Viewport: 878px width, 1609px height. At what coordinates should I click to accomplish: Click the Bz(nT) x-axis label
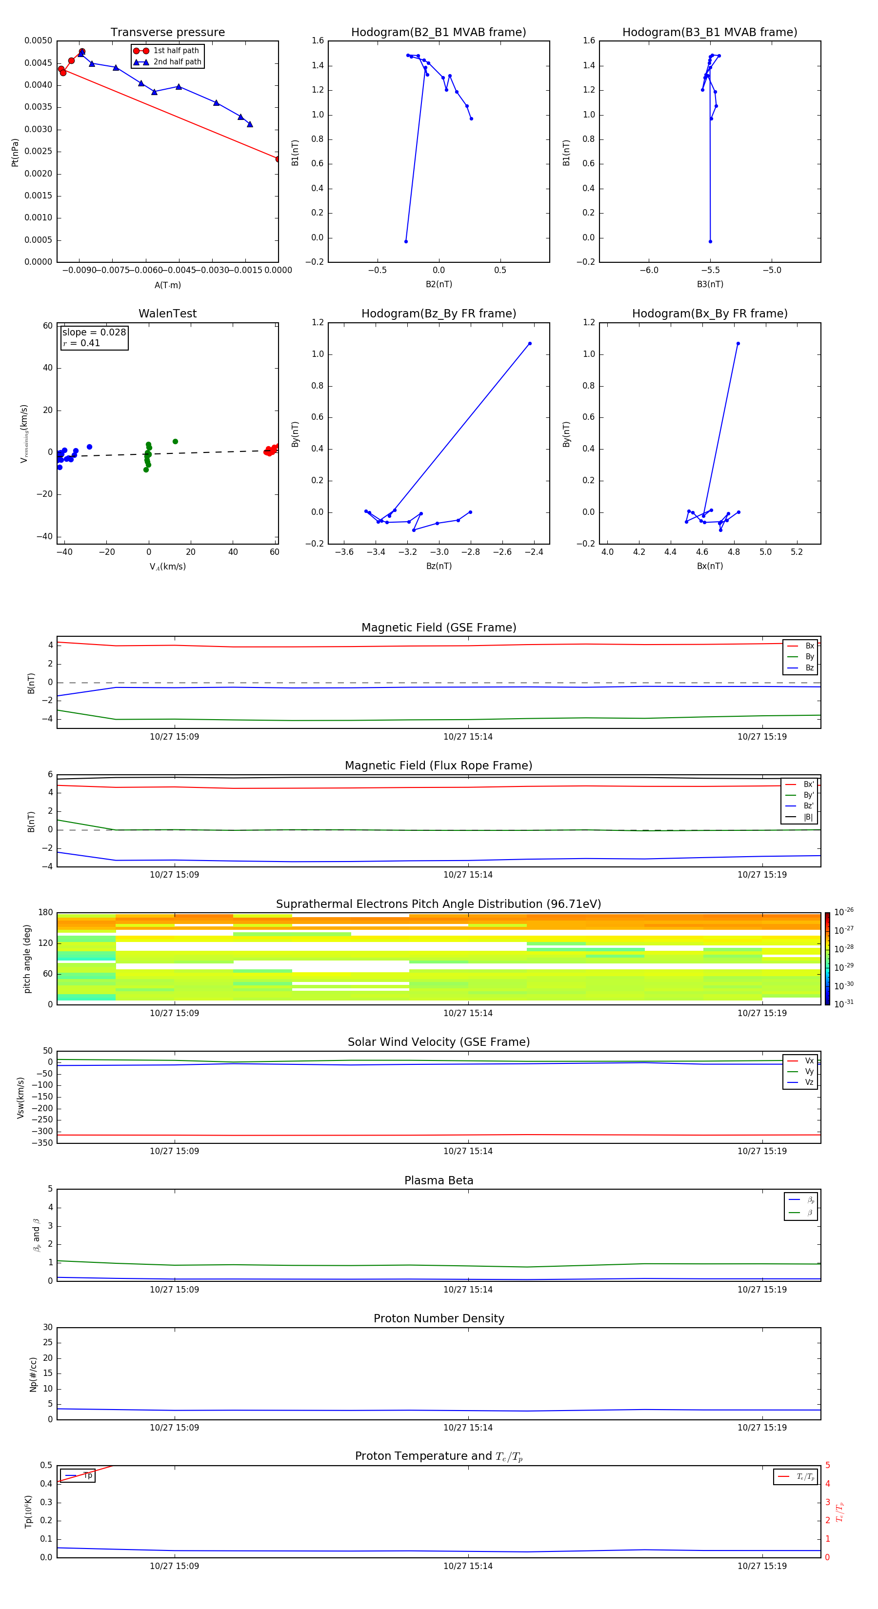pos(439,566)
